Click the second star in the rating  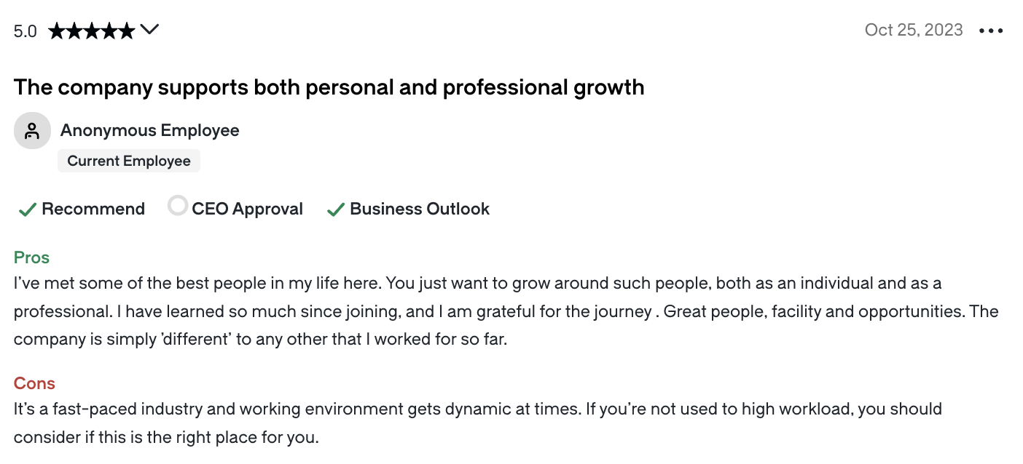[x=74, y=31]
